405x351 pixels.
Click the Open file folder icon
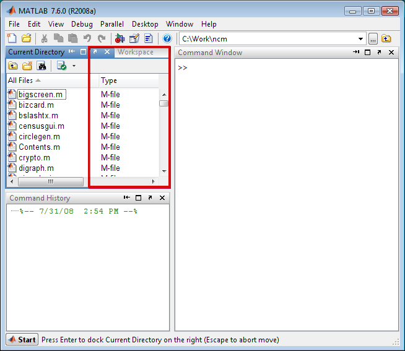(26, 38)
